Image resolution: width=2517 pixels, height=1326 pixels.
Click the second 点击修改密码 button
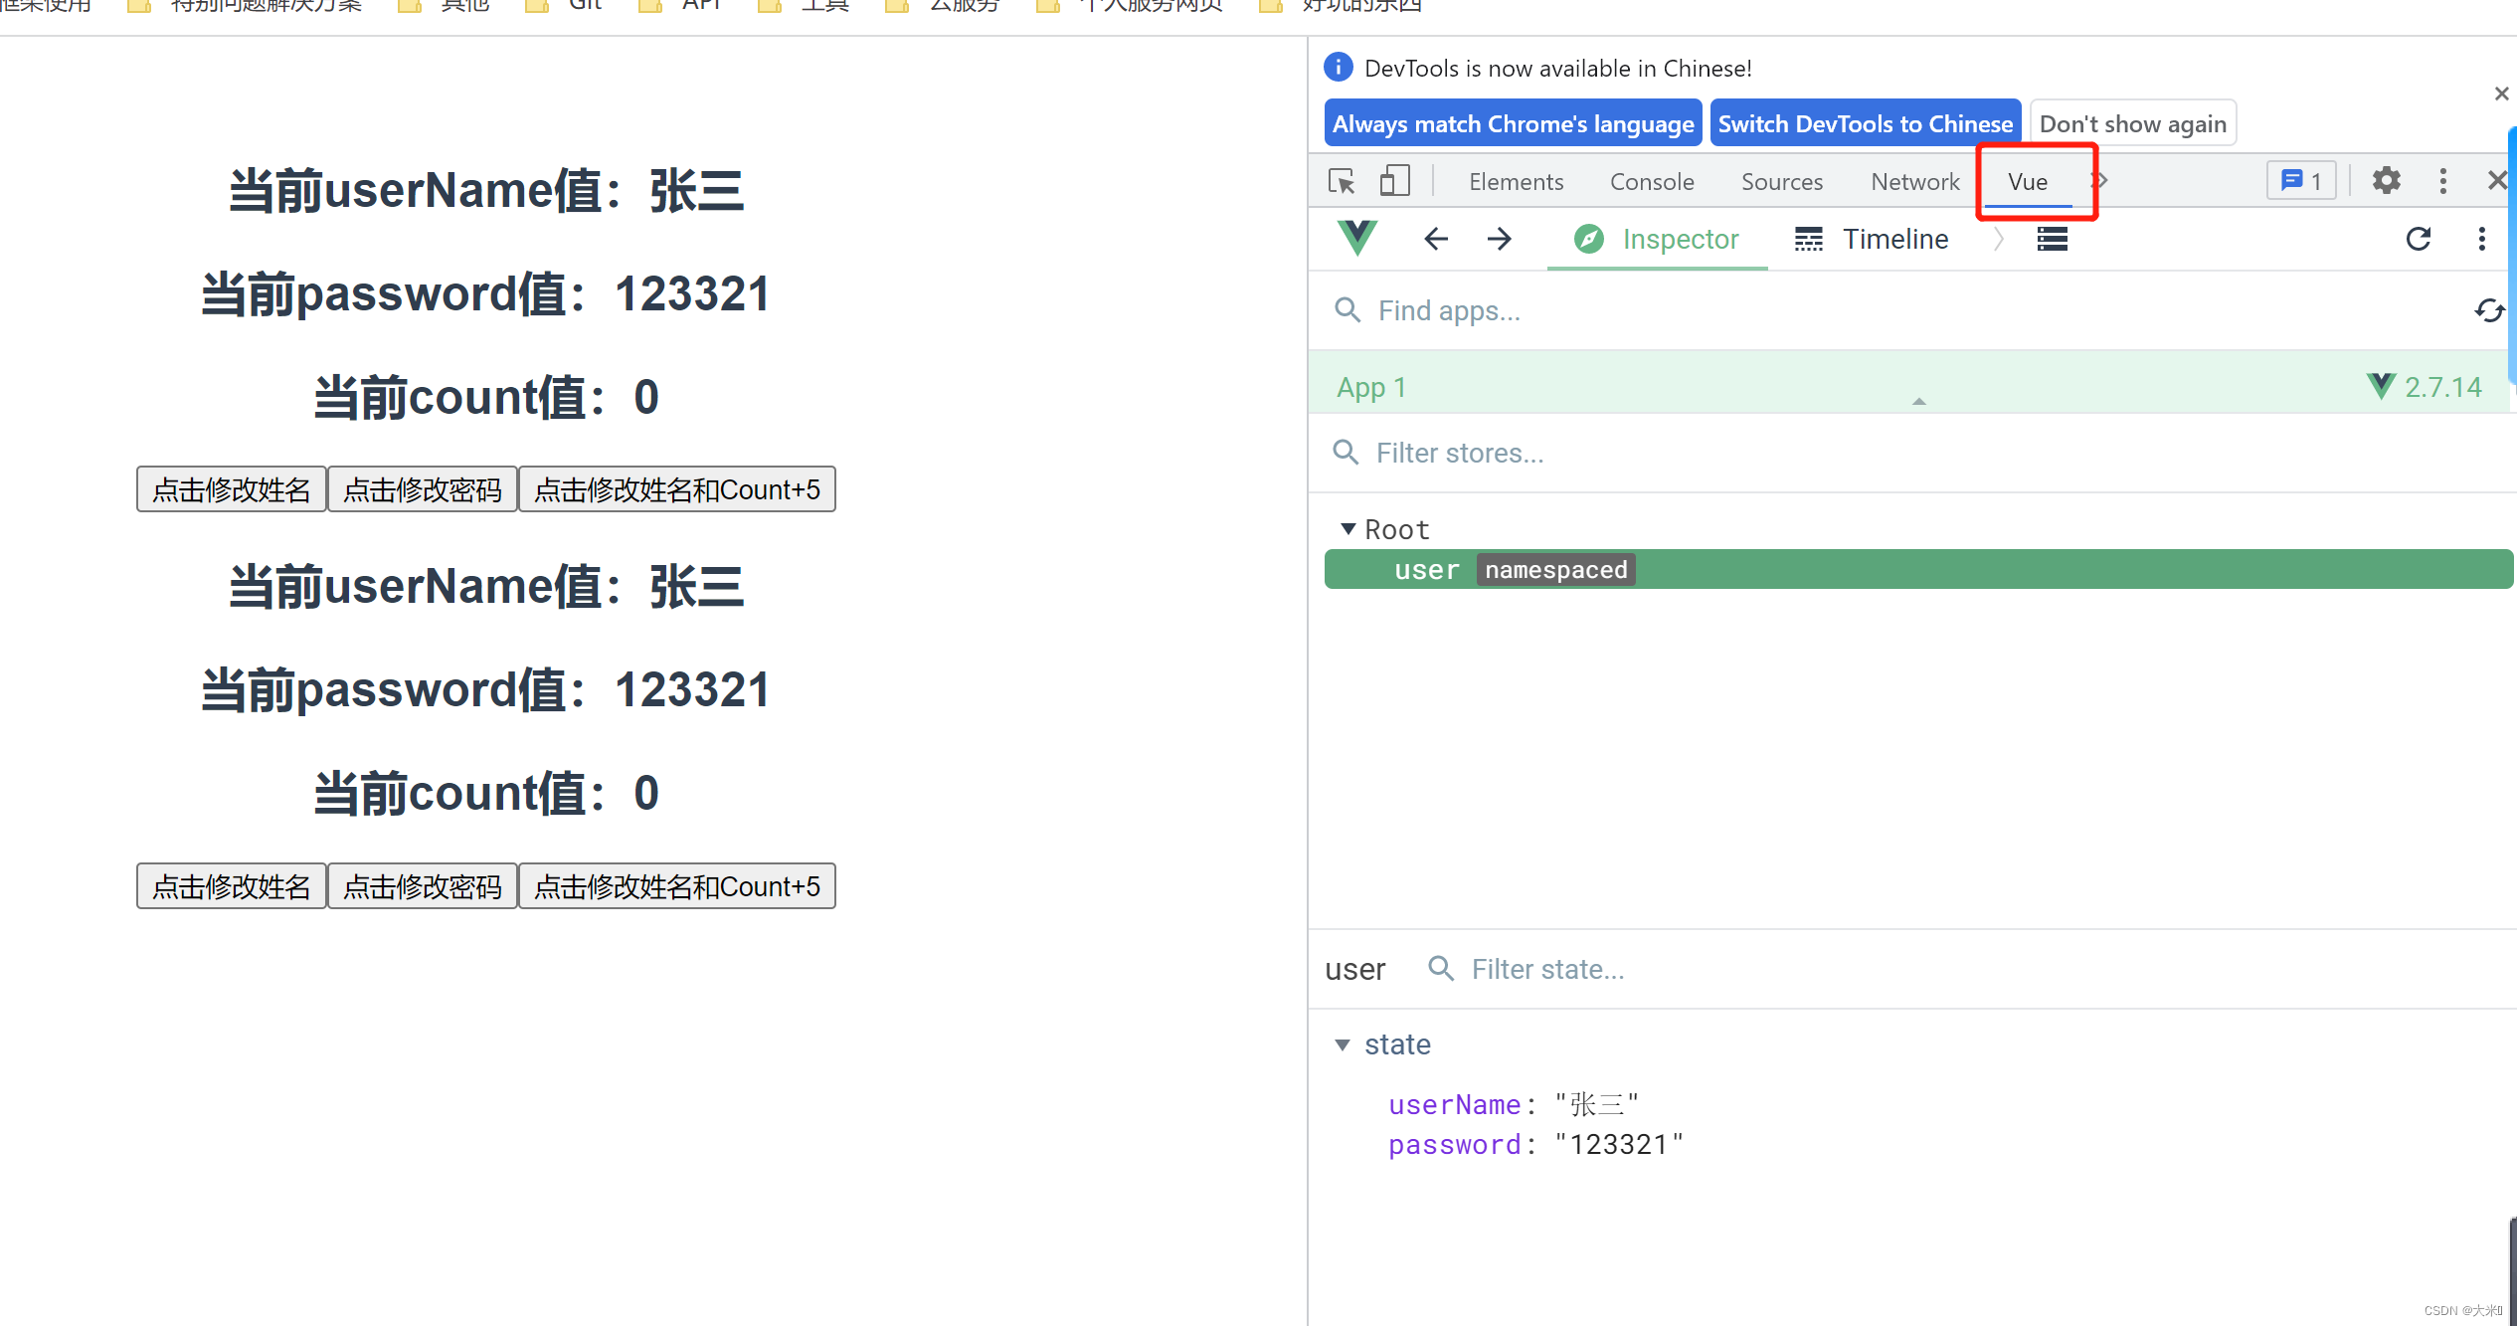coord(423,886)
